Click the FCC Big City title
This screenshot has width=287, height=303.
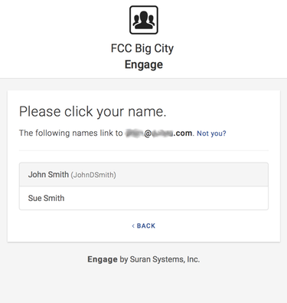coord(142,48)
